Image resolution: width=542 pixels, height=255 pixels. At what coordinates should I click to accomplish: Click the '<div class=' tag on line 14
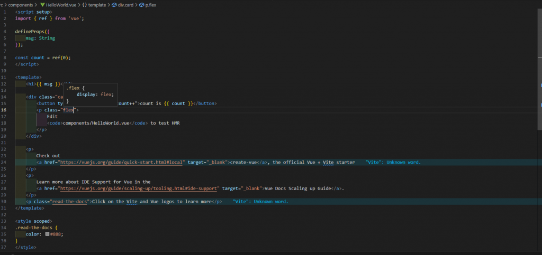[40, 97]
